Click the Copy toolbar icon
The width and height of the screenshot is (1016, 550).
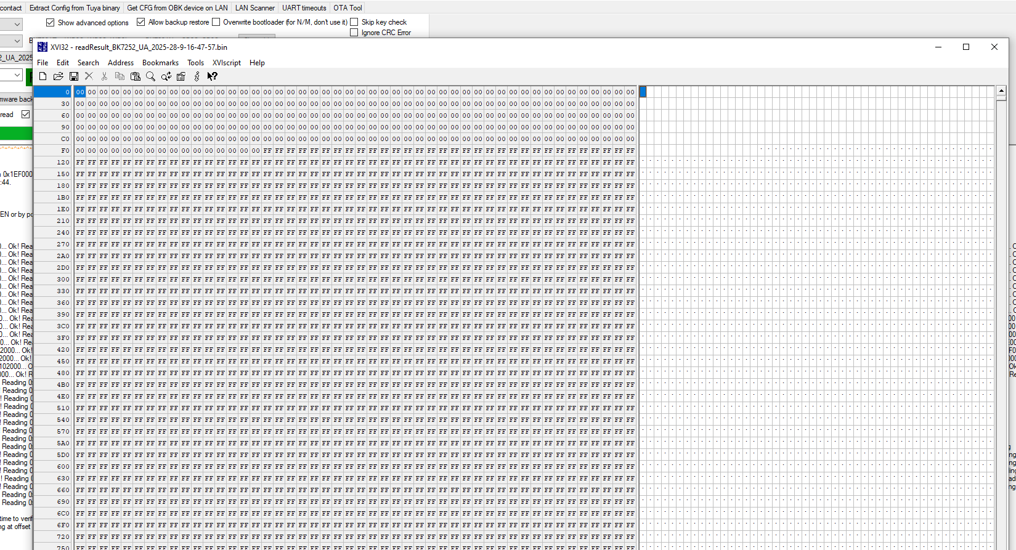120,76
